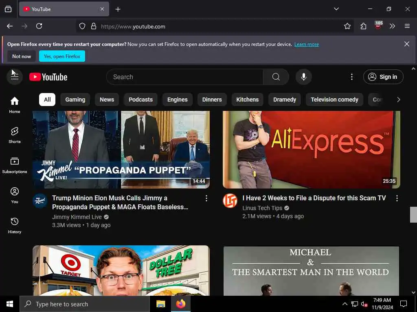The width and height of the screenshot is (417, 312).
Task: Click the muted volume tray icon
Action: [364, 304]
